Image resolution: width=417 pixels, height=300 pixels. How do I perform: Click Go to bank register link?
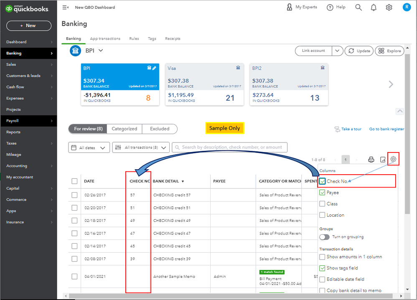pos(386,129)
